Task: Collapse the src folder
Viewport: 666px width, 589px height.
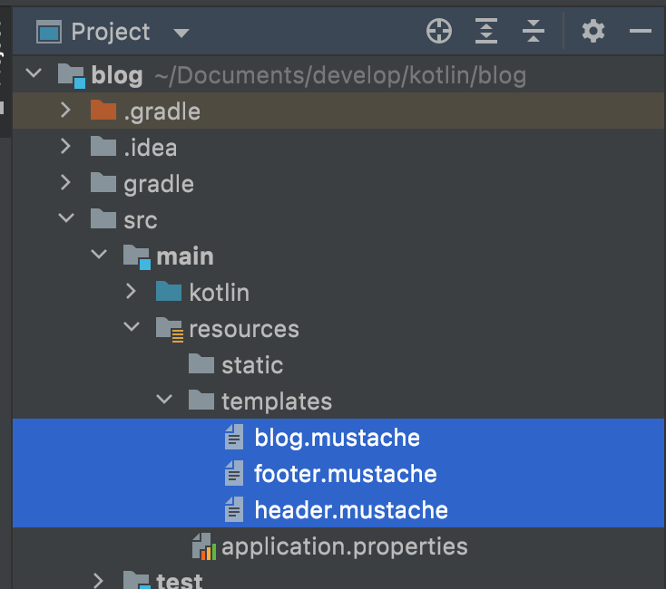Action: coord(66,218)
